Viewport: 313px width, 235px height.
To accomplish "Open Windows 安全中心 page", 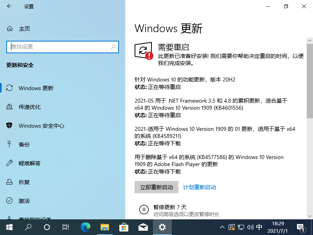I will [x=41, y=126].
